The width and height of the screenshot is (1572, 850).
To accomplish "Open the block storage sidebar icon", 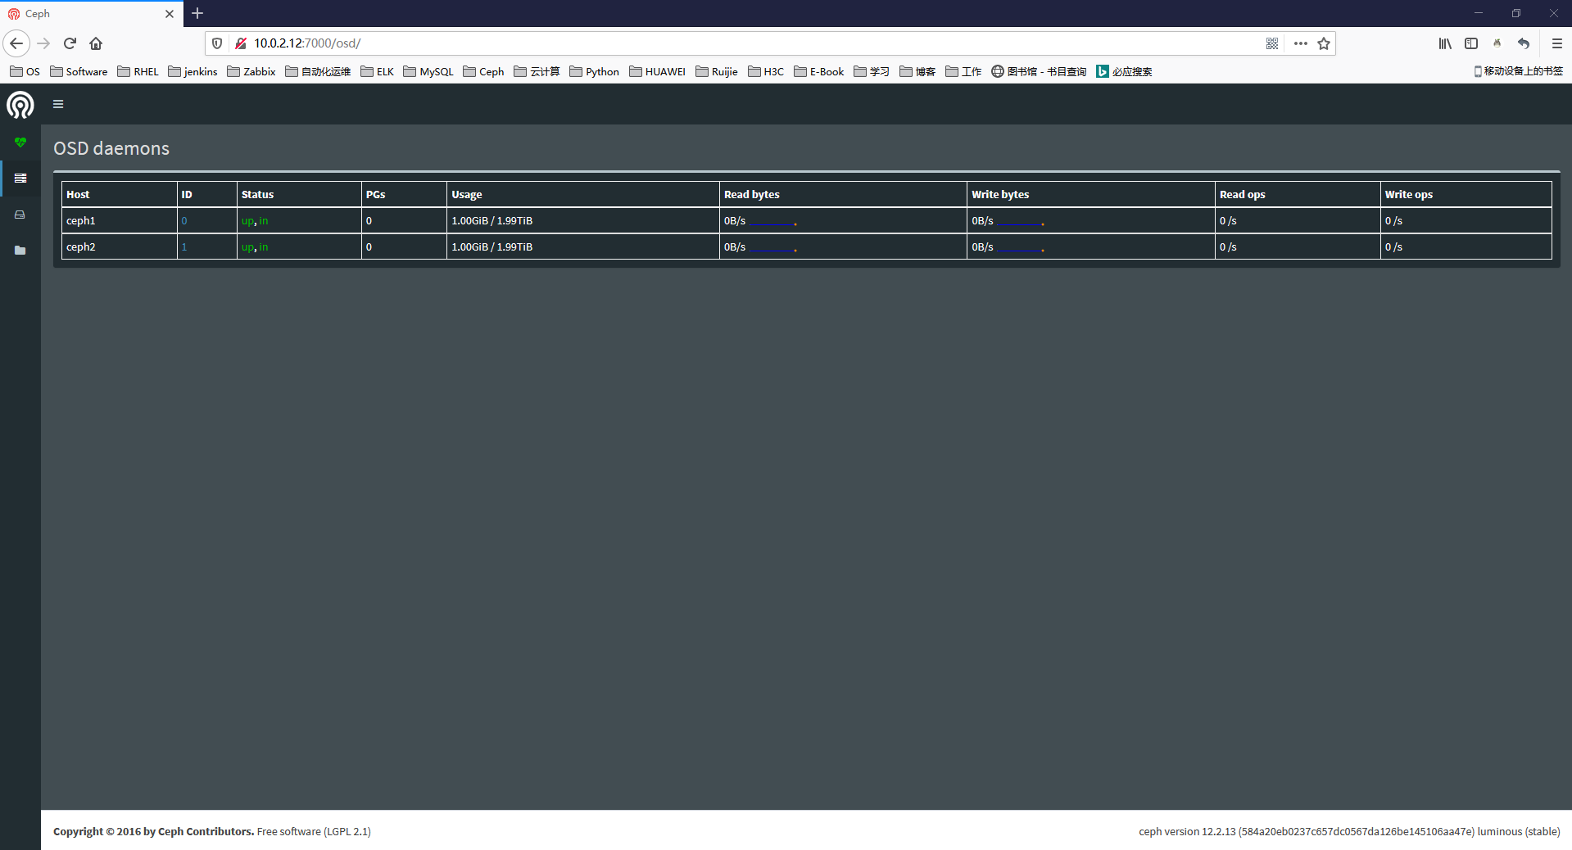I will (20, 215).
